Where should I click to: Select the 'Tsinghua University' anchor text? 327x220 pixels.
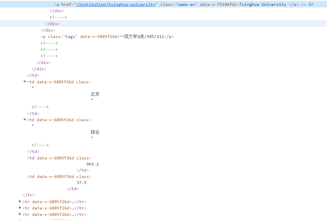click(263, 4)
